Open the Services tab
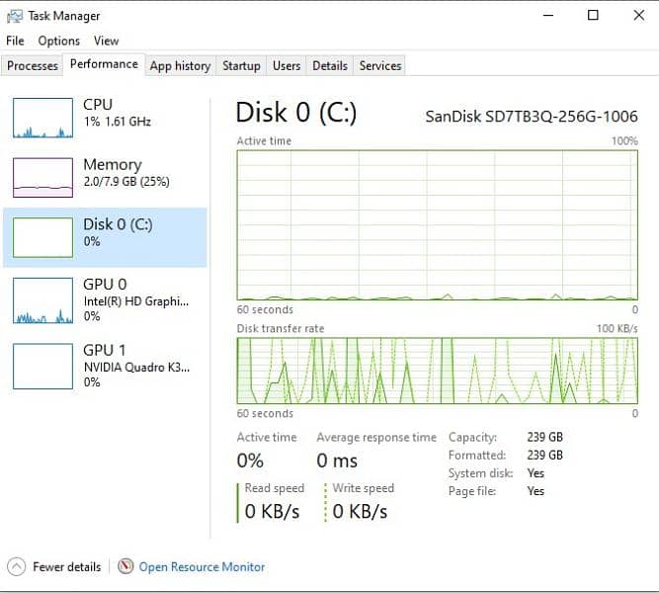Viewport: 659px width, 593px height. point(380,66)
